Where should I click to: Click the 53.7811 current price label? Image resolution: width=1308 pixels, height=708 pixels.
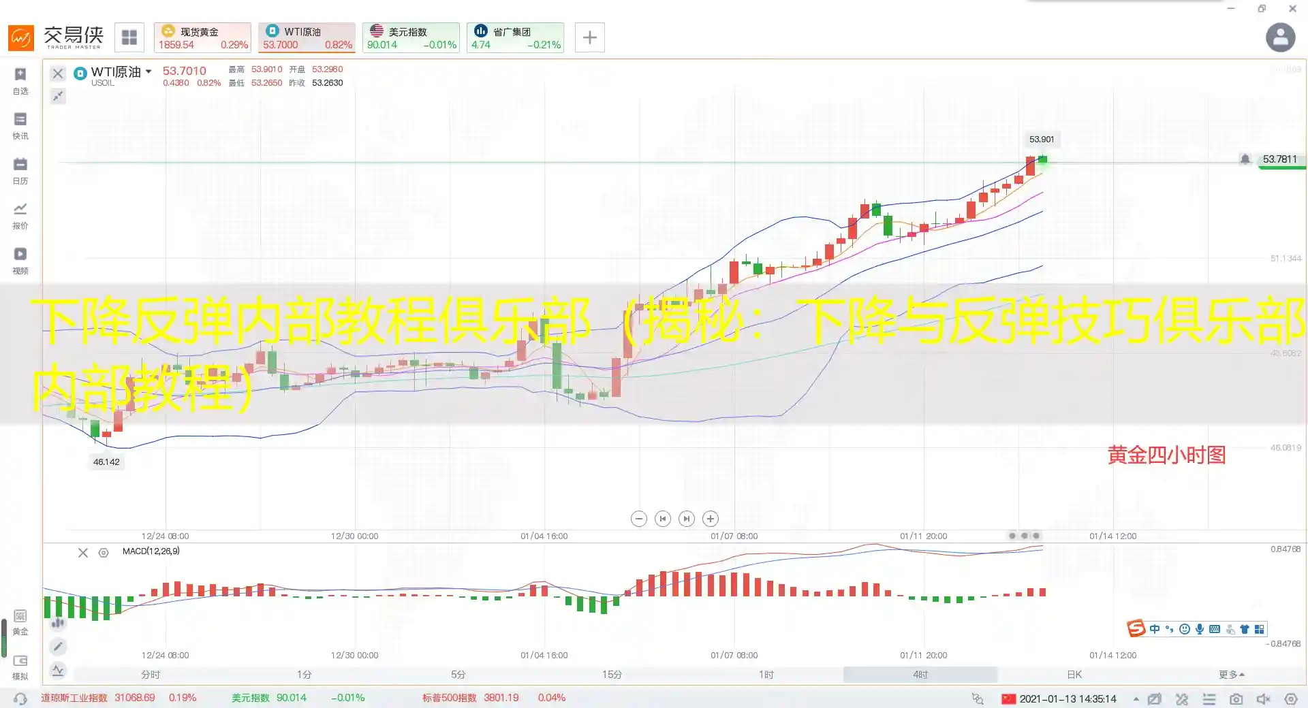pyautogui.click(x=1280, y=159)
